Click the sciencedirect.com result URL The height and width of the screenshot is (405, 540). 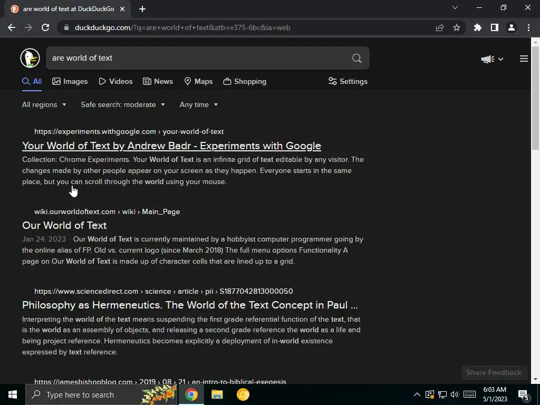pos(163,291)
